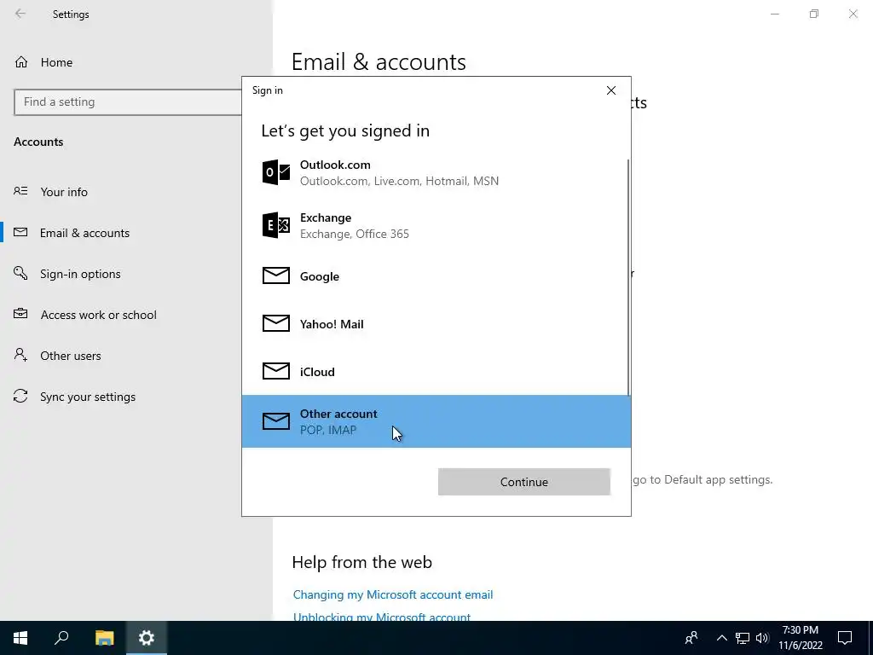The width and height of the screenshot is (873, 655).
Task: Click the Email & accounts envelope sidebar icon
Action: click(20, 232)
